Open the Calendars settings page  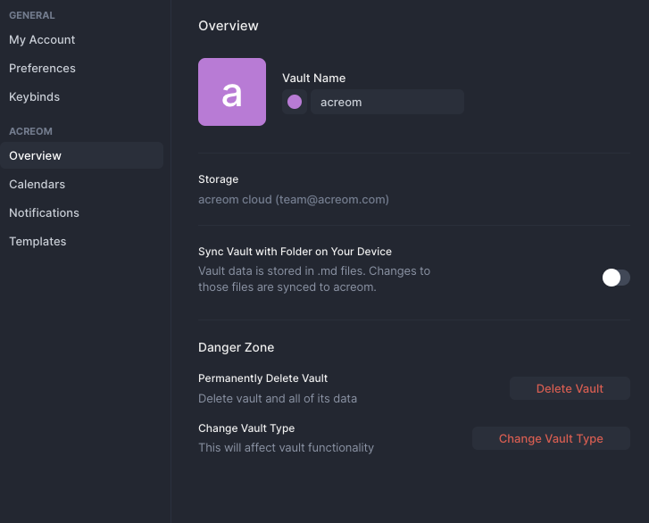pos(37,184)
